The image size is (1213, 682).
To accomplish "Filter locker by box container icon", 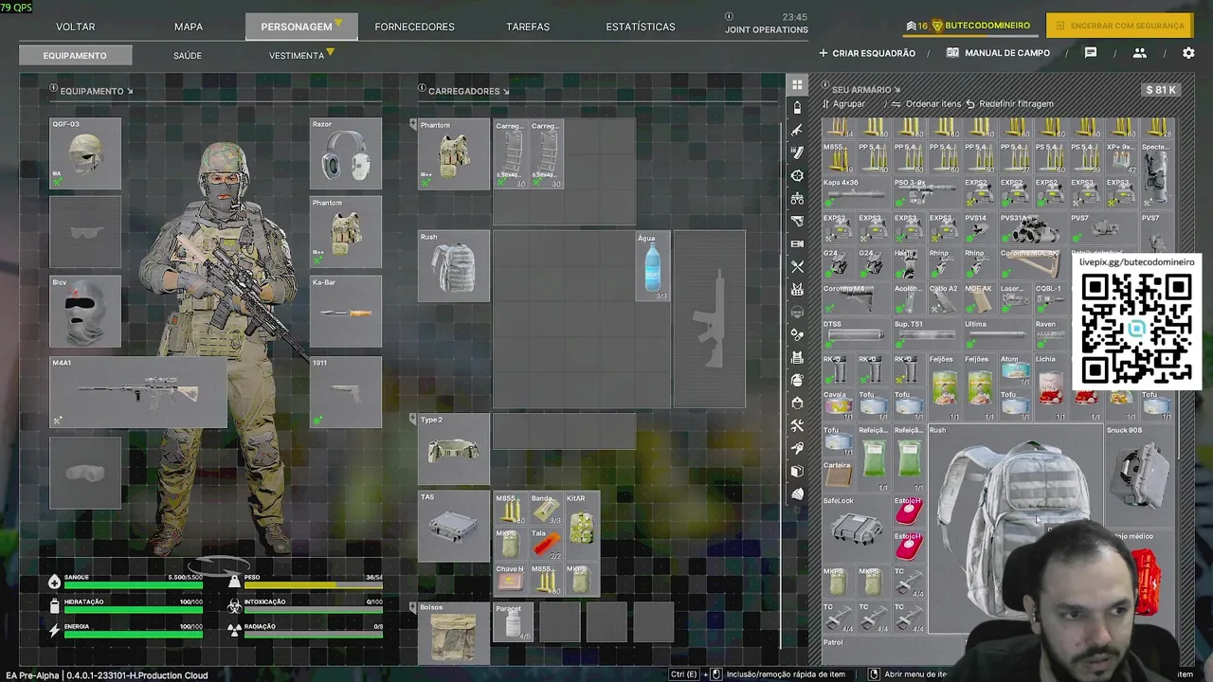I will coord(797,471).
